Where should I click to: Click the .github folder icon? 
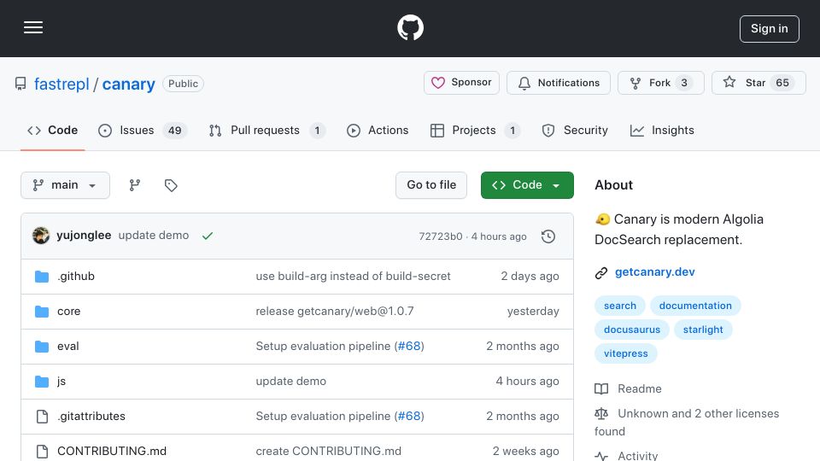pos(42,277)
